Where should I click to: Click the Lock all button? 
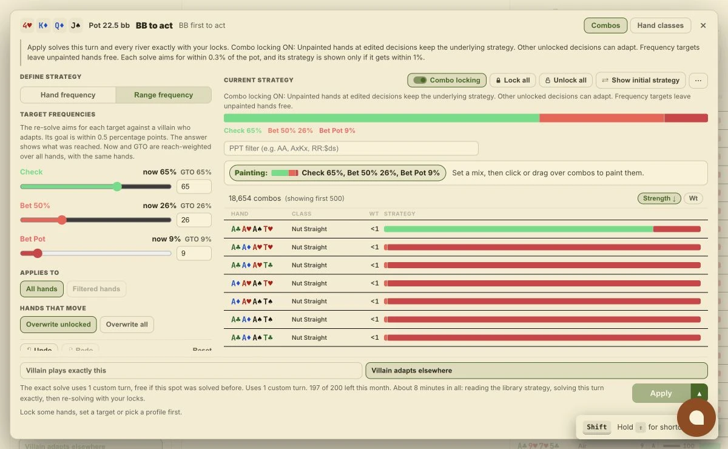[x=513, y=80]
